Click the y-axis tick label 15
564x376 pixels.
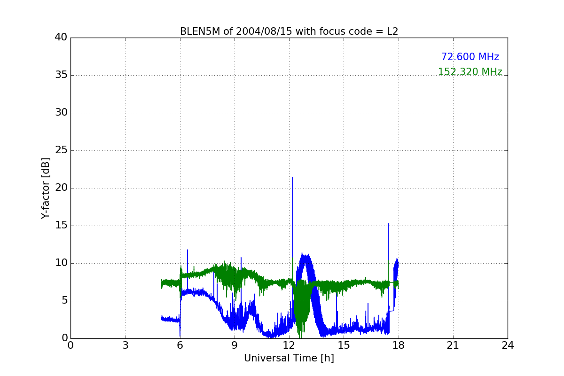tap(61, 226)
